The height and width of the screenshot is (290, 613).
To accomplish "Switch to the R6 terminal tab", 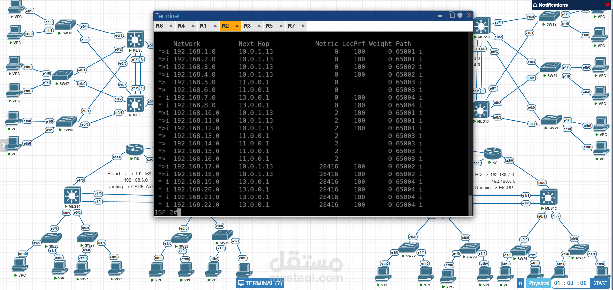I will click(x=159, y=26).
